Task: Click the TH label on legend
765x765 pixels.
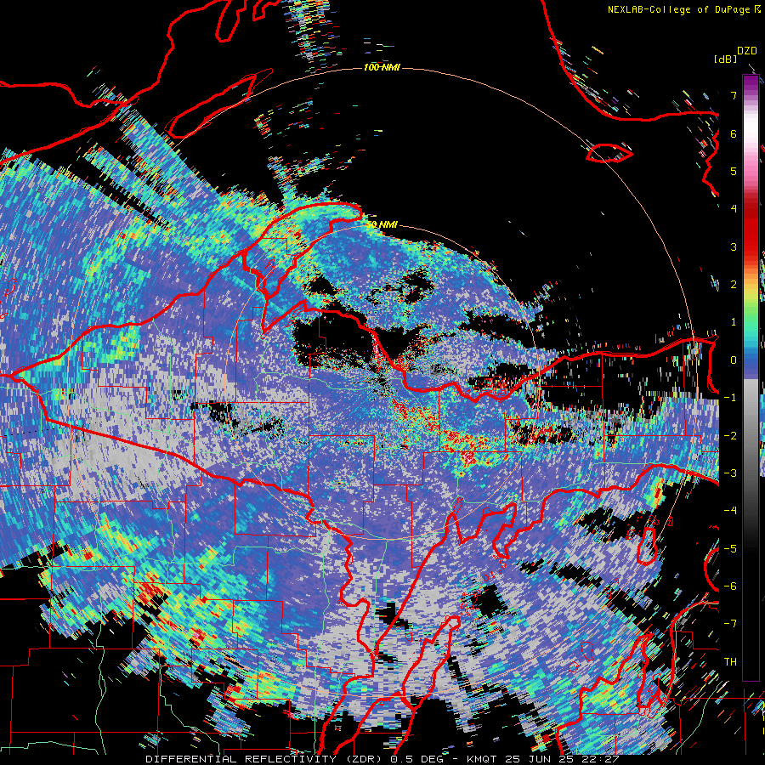Action: tap(730, 661)
